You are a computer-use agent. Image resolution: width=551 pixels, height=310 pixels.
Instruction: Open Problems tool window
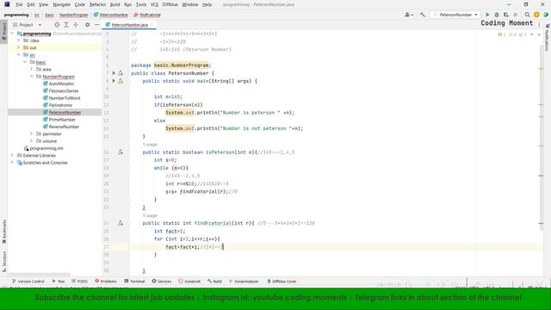click(106, 282)
